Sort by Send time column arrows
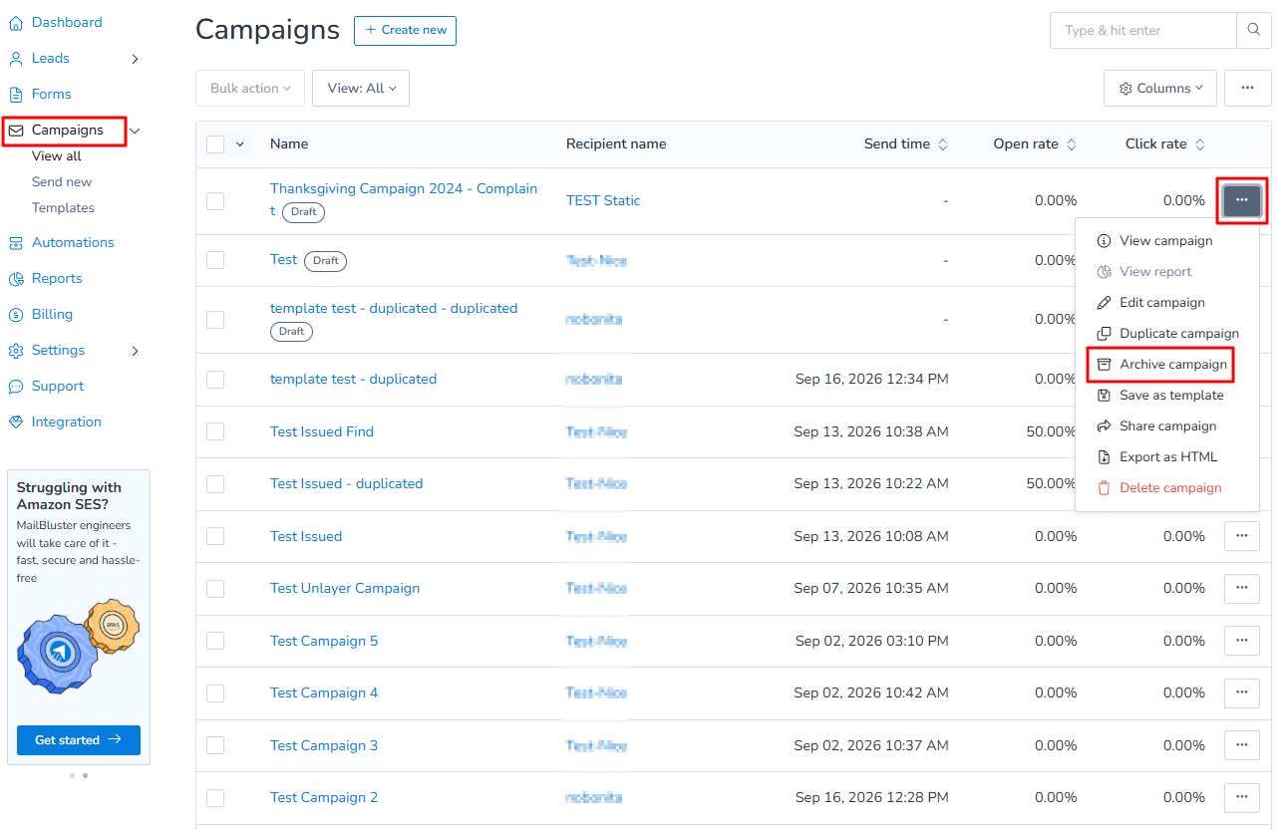Screen dimensions: 1285x830 click(x=943, y=144)
